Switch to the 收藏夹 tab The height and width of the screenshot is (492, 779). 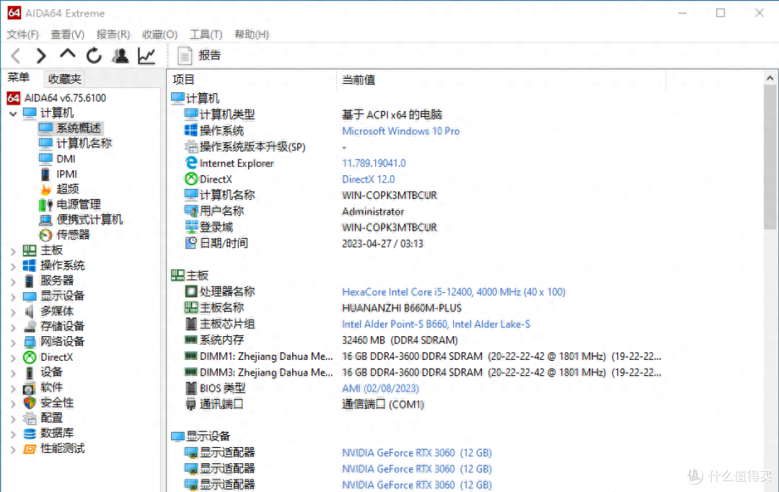point(65,79)
